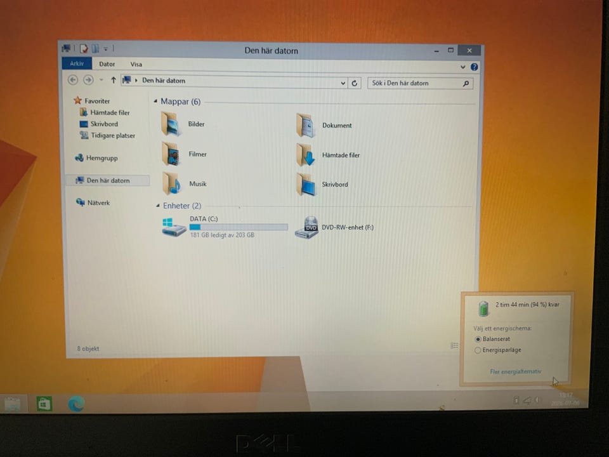This screenshot has width=609, height=457.
Task: Click the battery icon in system tray
Action: [x=516, y=400]
